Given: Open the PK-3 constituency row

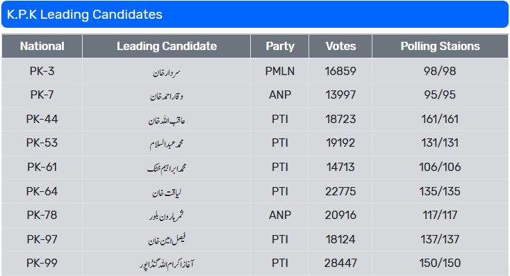Looking at the screenshot, I should (x=255, y=71).
